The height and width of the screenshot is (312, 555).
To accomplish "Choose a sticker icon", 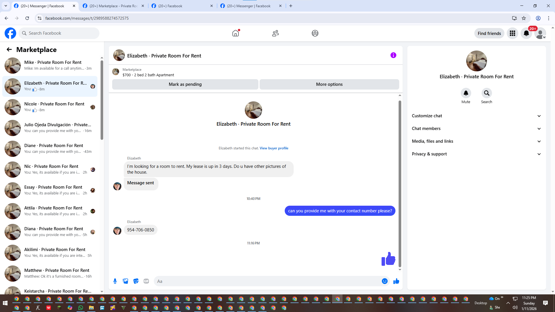I will coord(136,281).
